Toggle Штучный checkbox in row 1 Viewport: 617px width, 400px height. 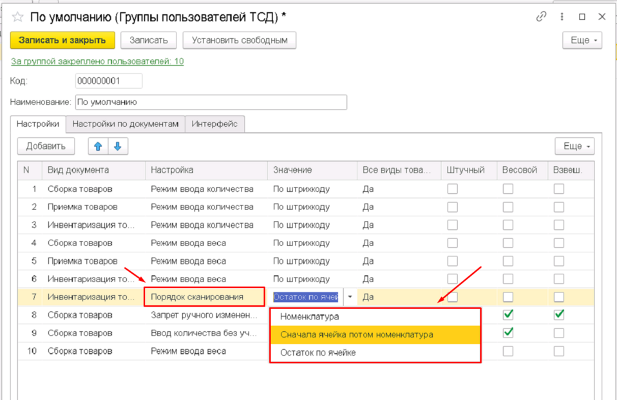pyautogui.click(x=453, y=189)
